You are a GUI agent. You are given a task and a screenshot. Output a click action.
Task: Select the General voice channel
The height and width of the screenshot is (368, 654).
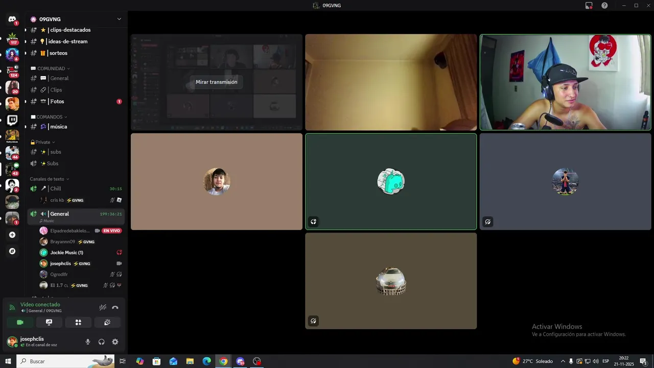click(76, 216)
